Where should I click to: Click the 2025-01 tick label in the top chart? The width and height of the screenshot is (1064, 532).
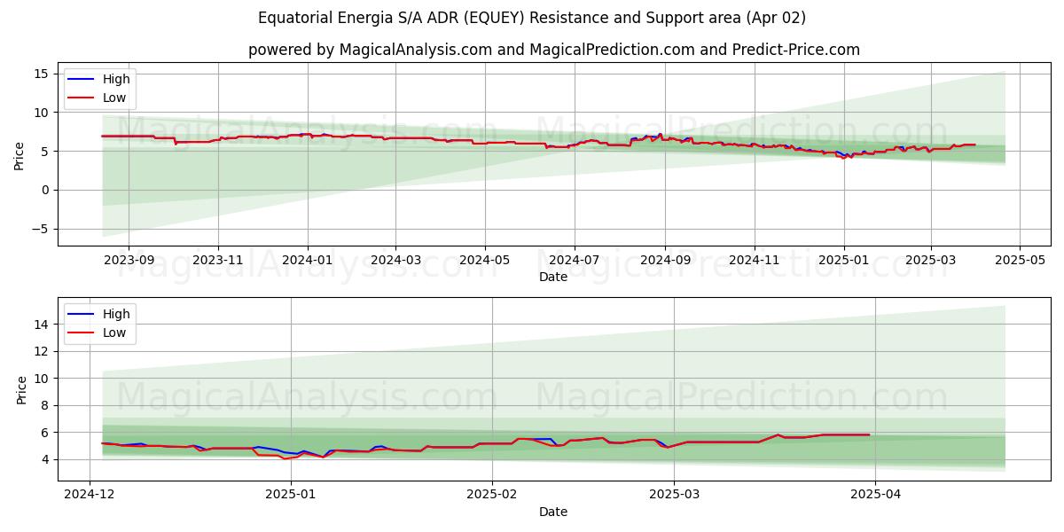click(x=843, y=260)
